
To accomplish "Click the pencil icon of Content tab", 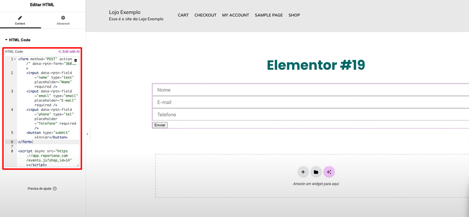I will click(20, 18).
